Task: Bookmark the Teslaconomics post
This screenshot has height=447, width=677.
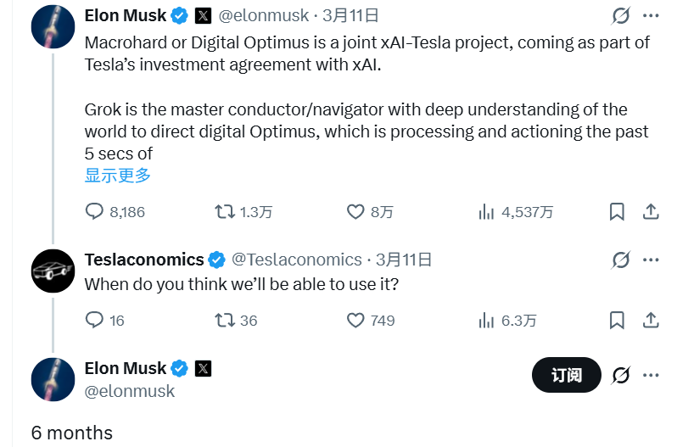Action: point(618,320)
